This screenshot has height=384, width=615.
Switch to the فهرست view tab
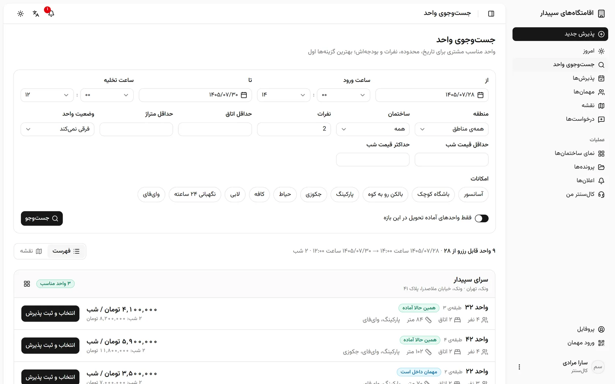[66, 251]
